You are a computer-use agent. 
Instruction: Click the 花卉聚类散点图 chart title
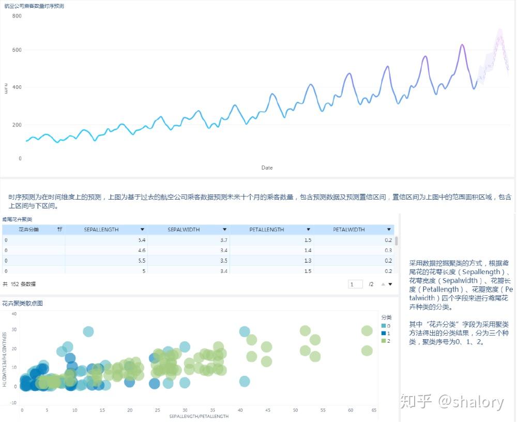coord(22,302)
